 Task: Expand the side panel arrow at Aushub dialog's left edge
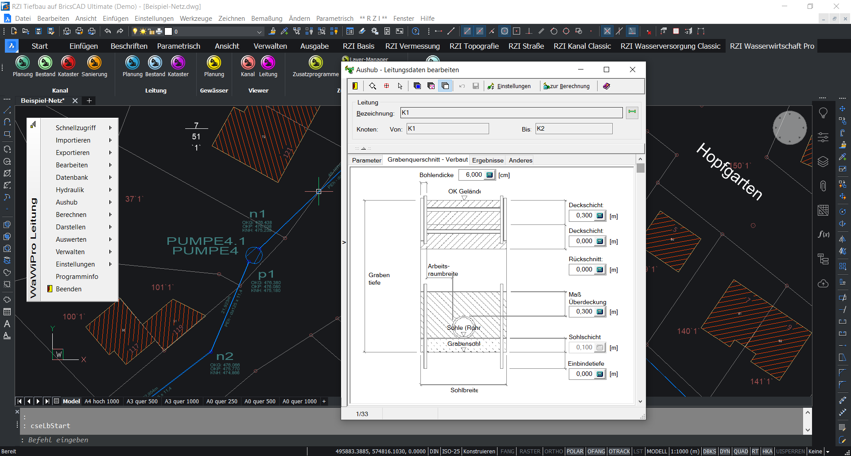tap(344, 242)
